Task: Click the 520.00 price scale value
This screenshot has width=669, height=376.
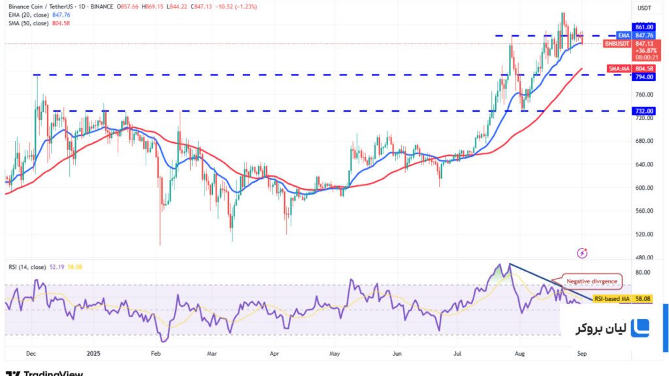Action: click(644, 234)
